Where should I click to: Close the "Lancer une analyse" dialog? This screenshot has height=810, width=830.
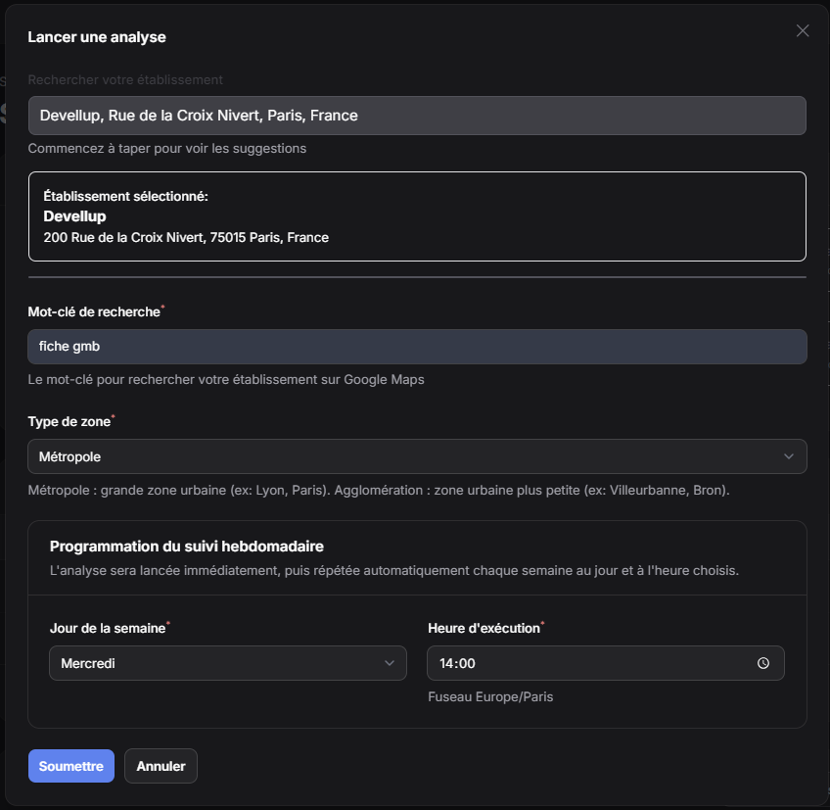coord(802,30)
